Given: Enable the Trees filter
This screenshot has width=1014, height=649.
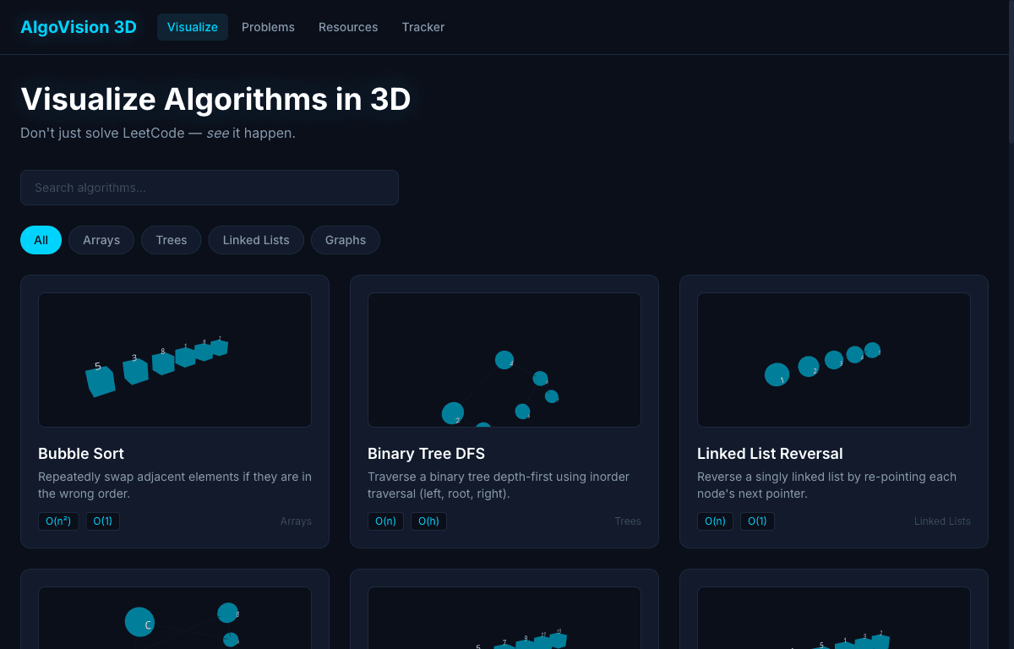Looking at the screenshot, I should [x=171, y=240].
